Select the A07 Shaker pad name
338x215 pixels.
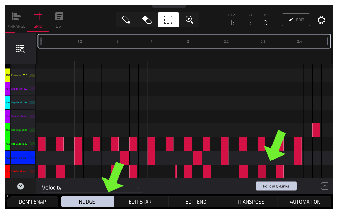tap(19, 89)
